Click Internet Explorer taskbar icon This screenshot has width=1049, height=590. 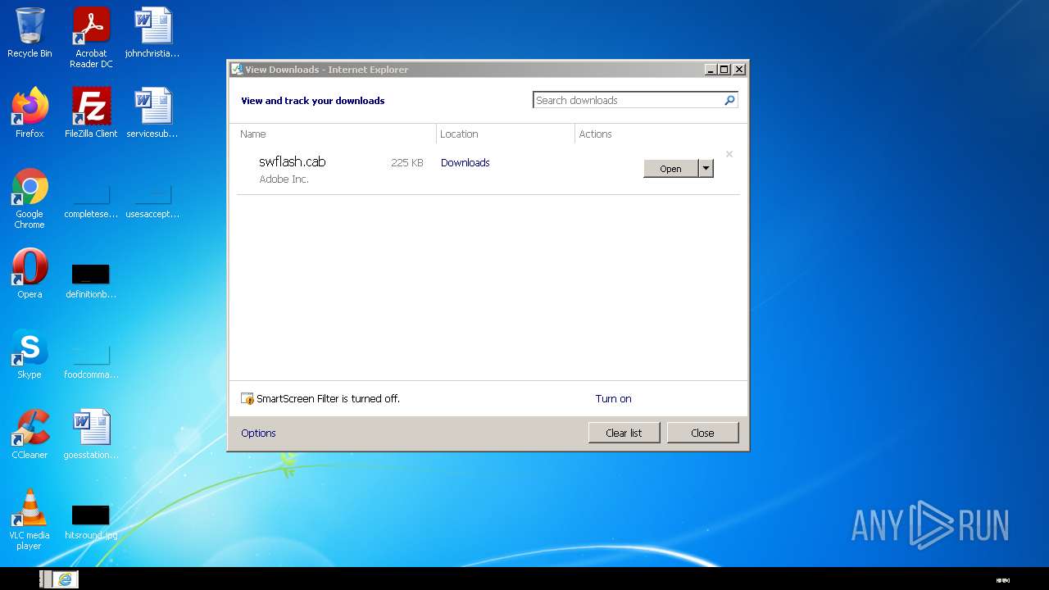65,579
